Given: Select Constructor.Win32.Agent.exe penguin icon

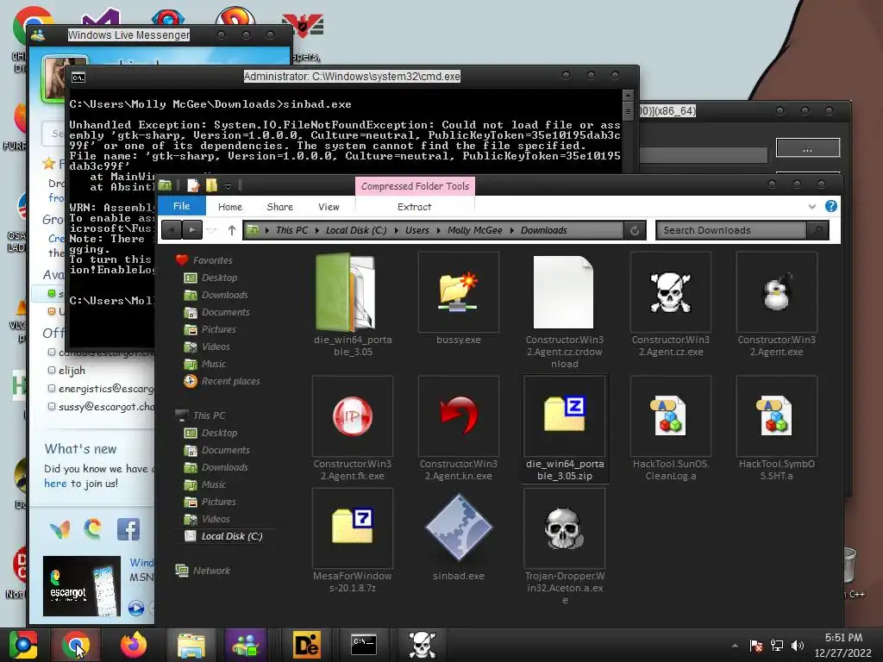Looking at the screenshot, I should (x=776, y=293).
